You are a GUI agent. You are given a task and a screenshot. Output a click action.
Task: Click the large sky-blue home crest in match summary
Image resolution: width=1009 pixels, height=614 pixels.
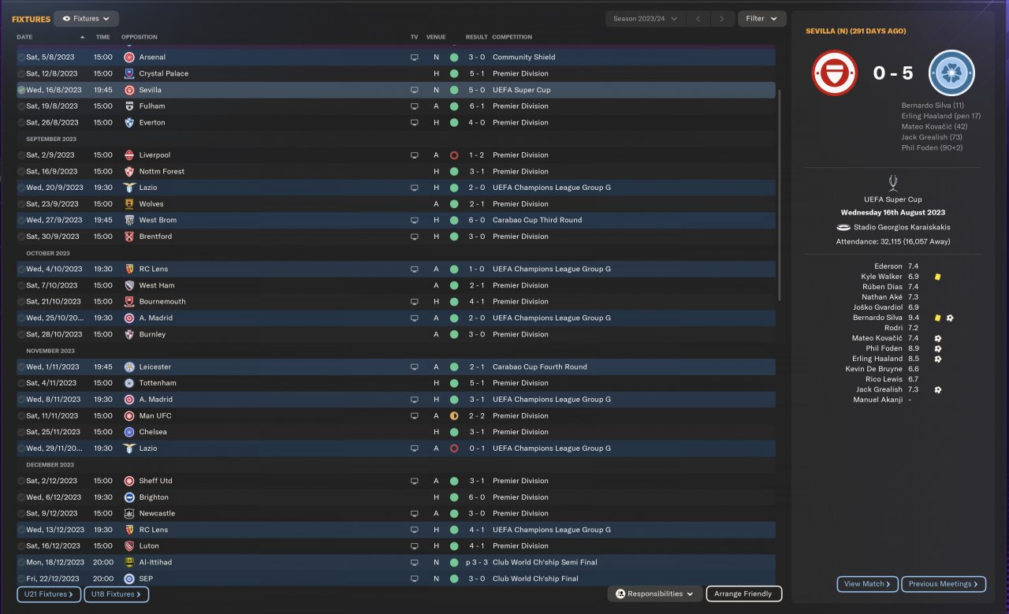click(x=952, y=73)
